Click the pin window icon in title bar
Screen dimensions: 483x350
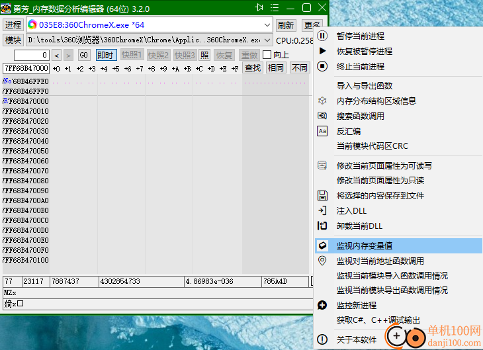(x=259, y=8)
